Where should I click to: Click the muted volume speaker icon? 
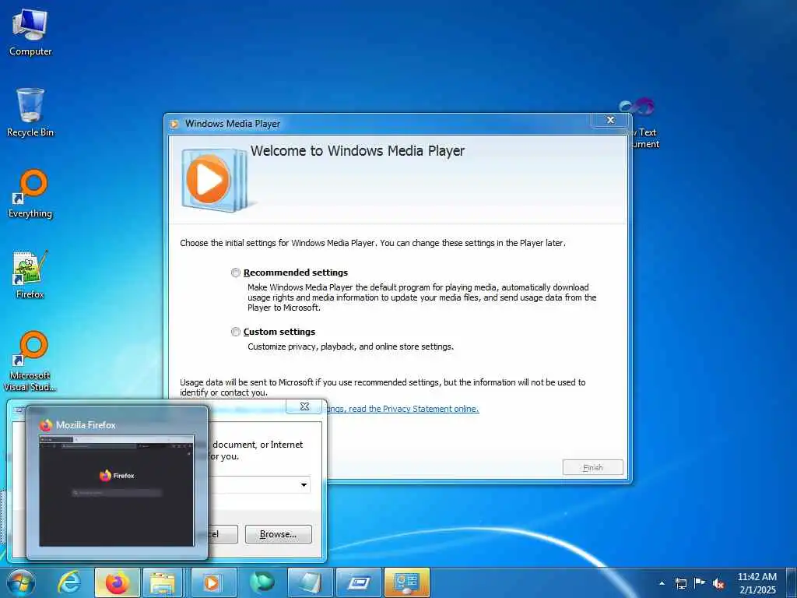[x=718, y=584]
